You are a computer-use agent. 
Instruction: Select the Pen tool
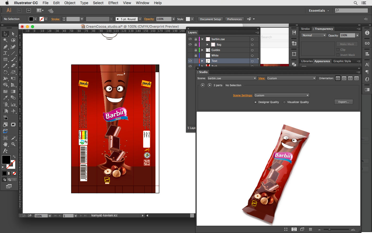coord(5,47)
